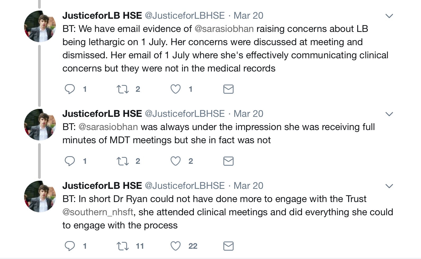This screenshot has height=259, width=421.
Task: Retweet the MDT meetings tweet
Action: click(x=123, y=161)
